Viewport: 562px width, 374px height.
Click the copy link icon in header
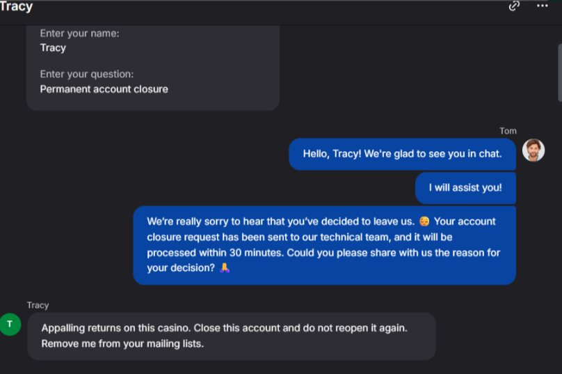pos(514,6)
